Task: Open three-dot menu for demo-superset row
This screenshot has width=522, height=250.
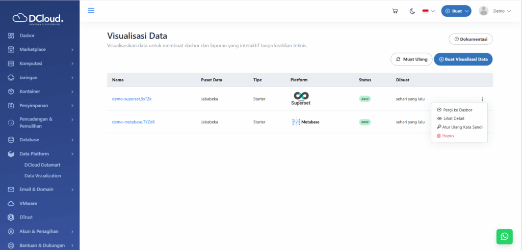Action: pyautogui.click(x=482, y=99)
